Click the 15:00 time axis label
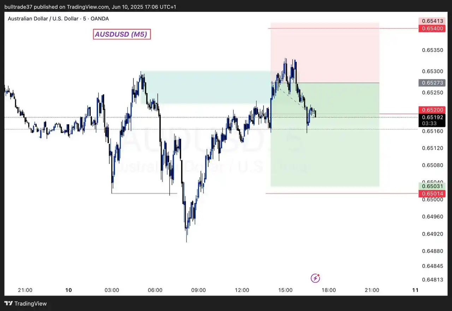The width and height of the screenshot is (452, 311). 285,290
